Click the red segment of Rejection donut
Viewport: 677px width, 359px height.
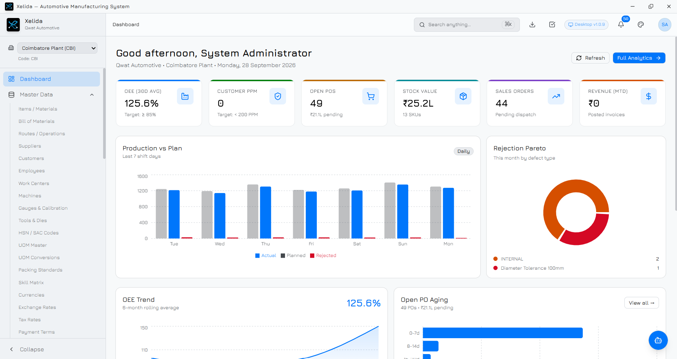(x=588, y=232)
